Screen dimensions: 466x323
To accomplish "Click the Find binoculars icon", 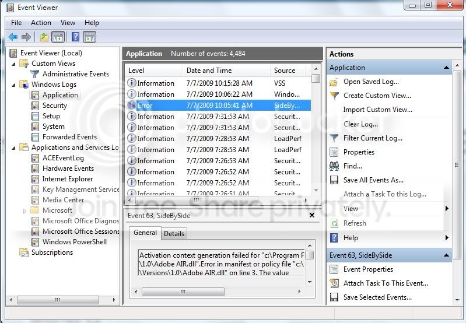I will pos(334,166).
